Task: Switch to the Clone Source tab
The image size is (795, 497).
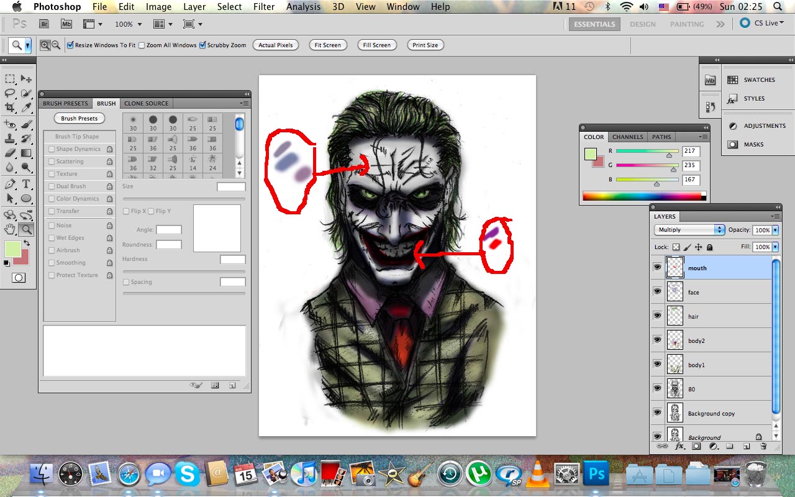Action: pyautogui.click(x=146, y=103)
